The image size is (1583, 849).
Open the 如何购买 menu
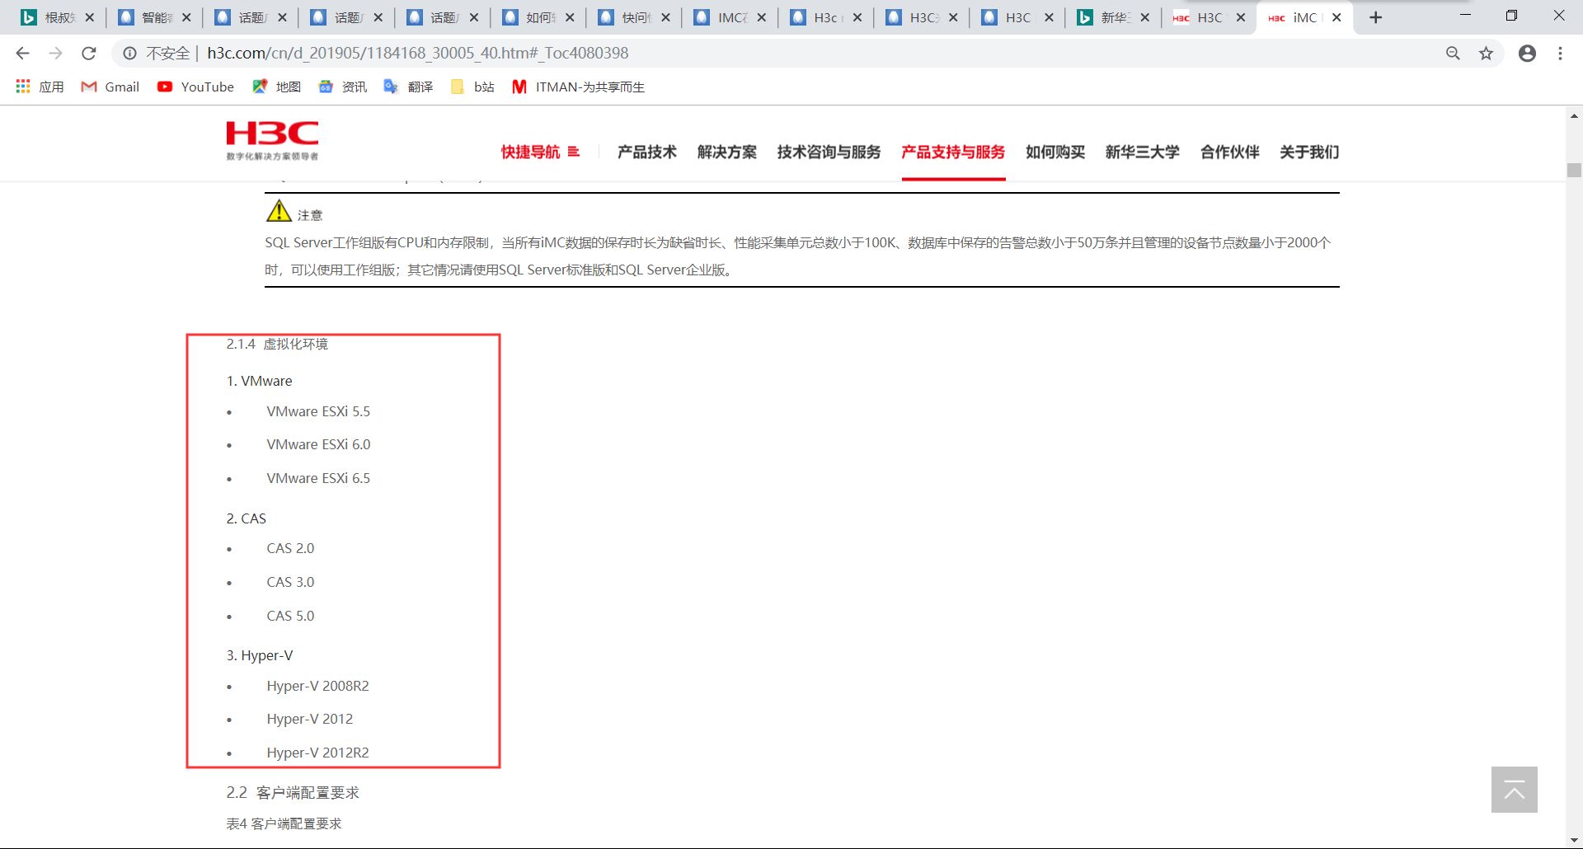pos(1055,152)
